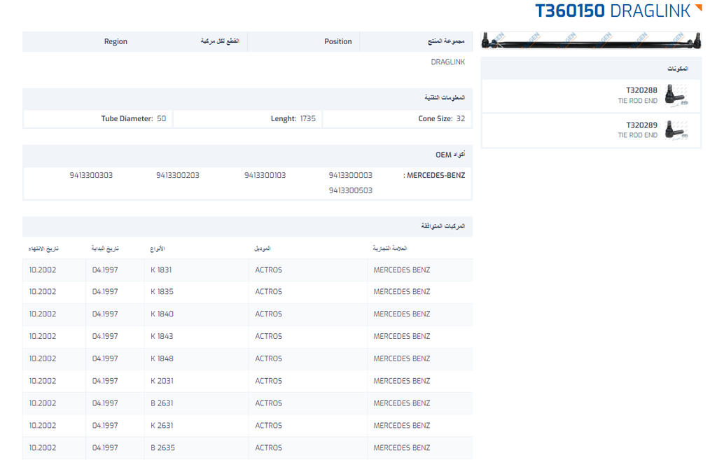Click type K 2031 in vehicle table
This screenshot has width=717, height=460.
pyautogui.click(x=162, y=381)
